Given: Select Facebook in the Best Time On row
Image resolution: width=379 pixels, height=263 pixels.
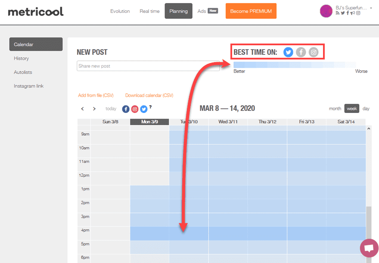Looking at the screenshot, I should click(x=301, y=52).
